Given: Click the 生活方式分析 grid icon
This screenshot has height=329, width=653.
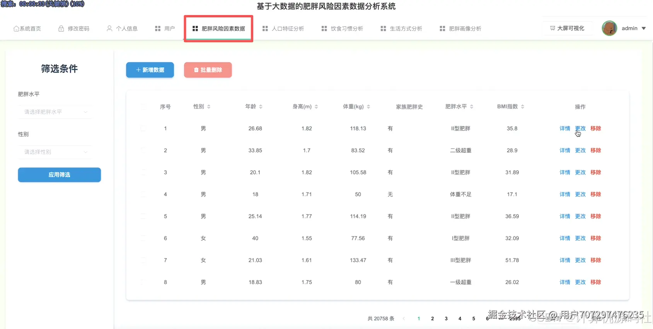Looking at the screenshot, I should [384, 29].
